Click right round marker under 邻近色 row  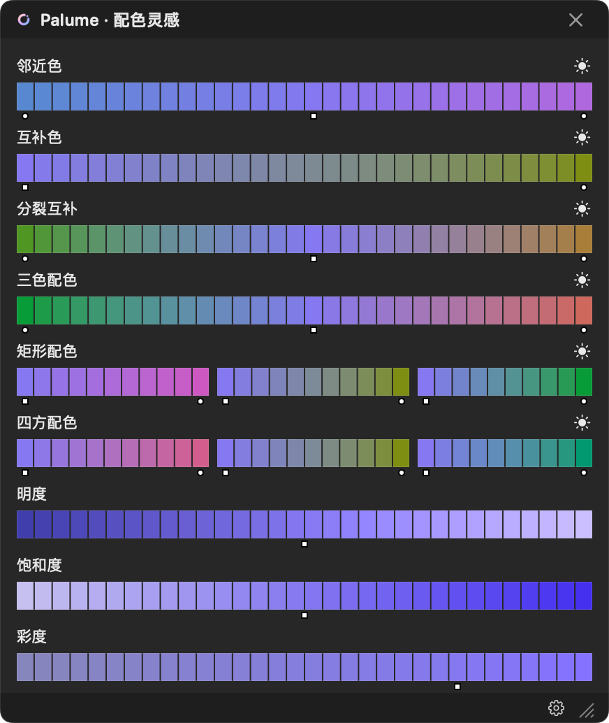pyautogui.click(x=584, y=116)
